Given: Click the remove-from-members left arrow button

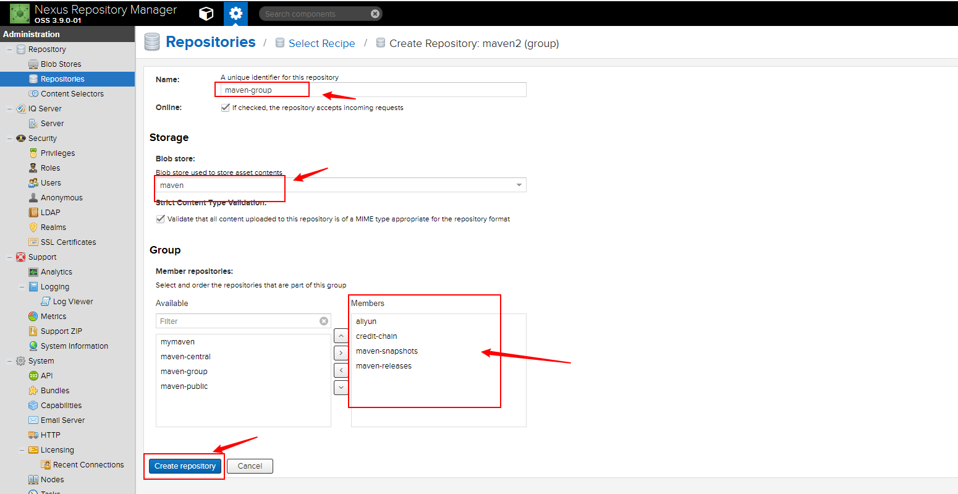Looking at the screenshot, I should coord(341,370).
